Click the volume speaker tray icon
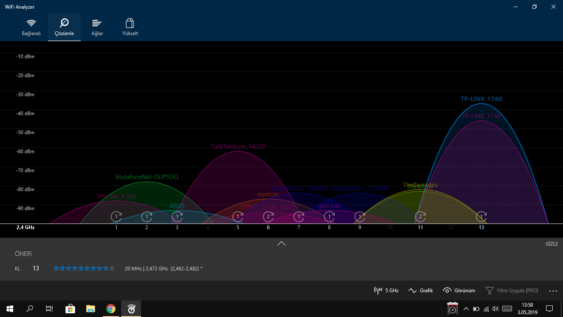This screenshot has width=563, height=317. [495, 309]
